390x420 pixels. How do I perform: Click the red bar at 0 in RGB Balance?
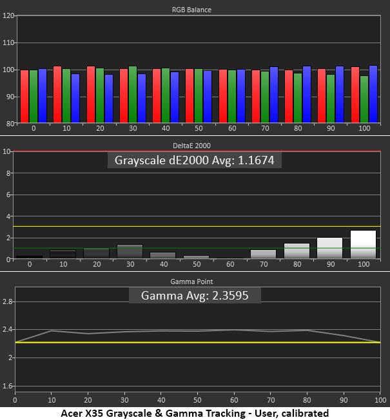(24, 97)
